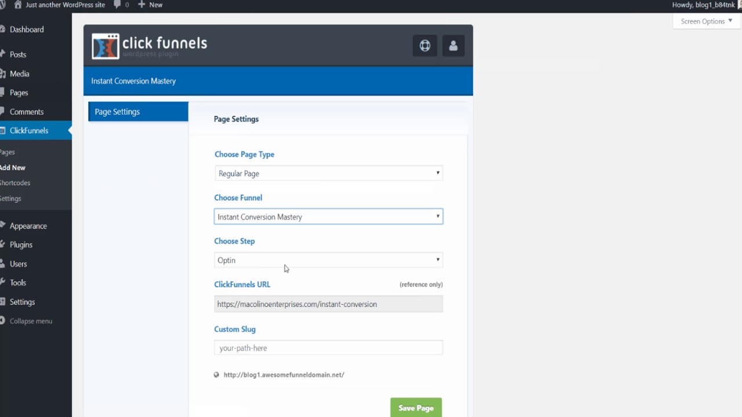This screenshot has width=742, height=417.
Task: Select the Page Settings tab
Action: [x=138, y=112]
